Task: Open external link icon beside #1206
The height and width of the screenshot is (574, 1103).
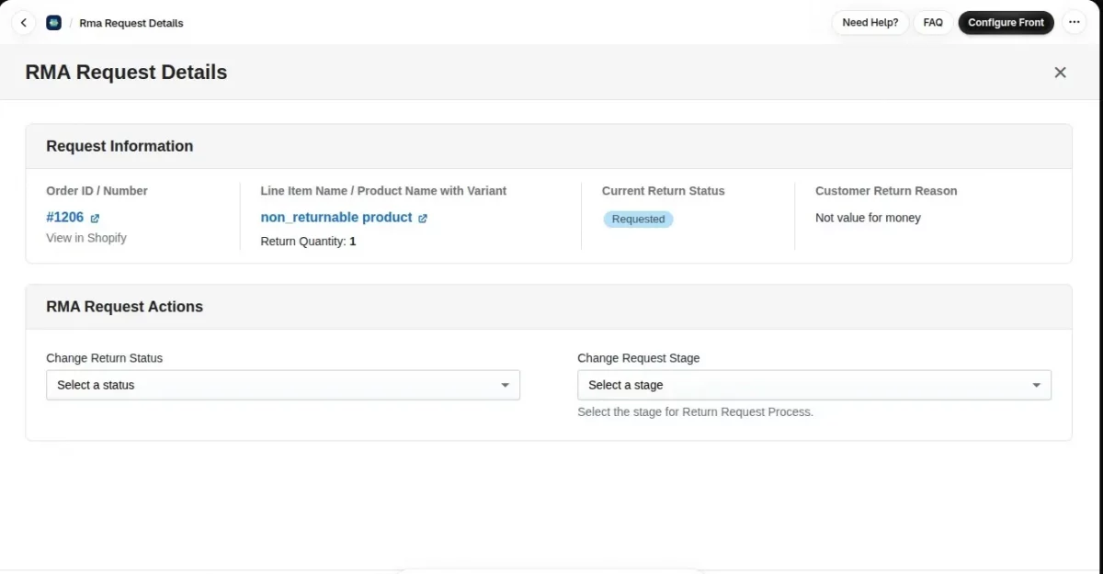Action: click(95, 219)
